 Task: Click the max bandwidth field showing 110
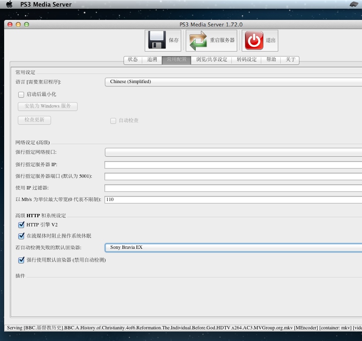(x=233, y=199)
